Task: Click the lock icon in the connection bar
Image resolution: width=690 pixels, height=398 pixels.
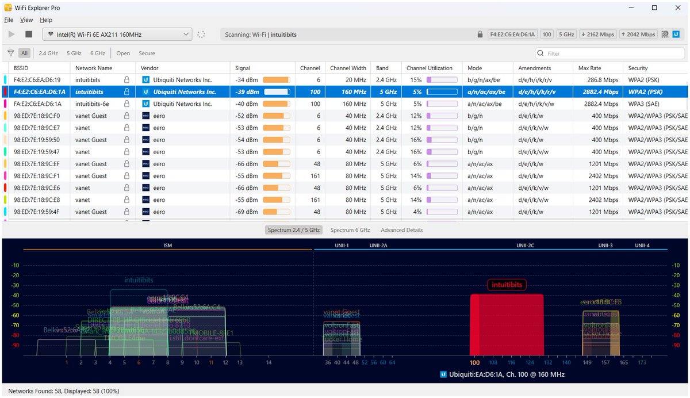Action: point(480,34)
